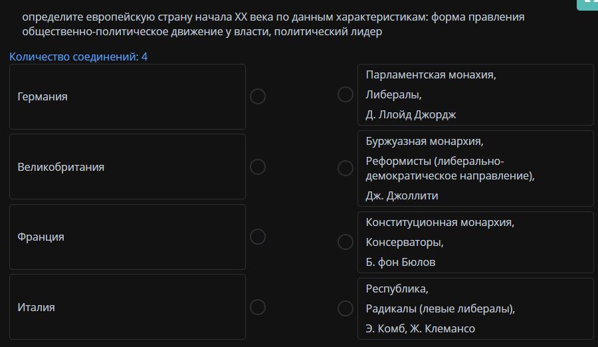Image resolution: width=598 pixels, height=347 pixels.
Task: Click the teal icon button in top-right corner
Action: (x=589, y=4)
